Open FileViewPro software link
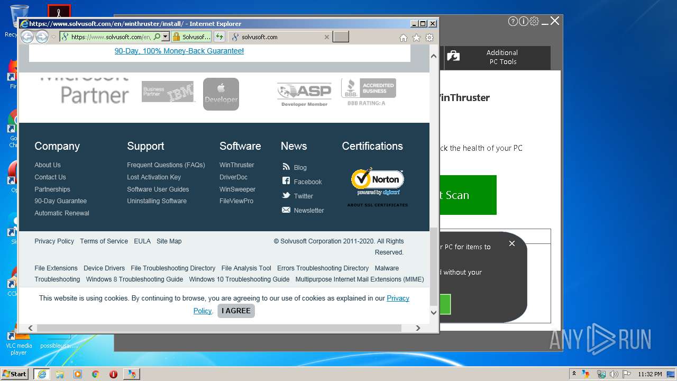Viewport: 677px width, 381px height. click(236, 201)
